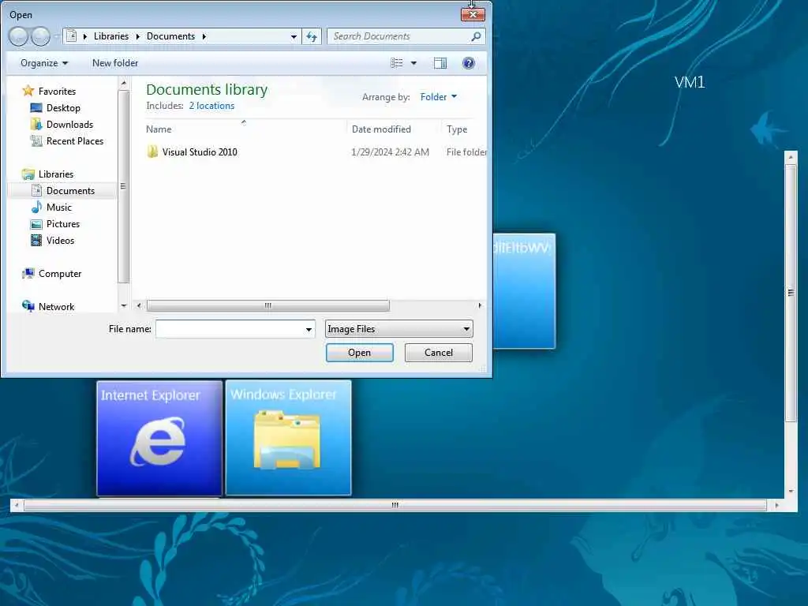Click the navigation pane vertical scrollbar
The image size is (808, 606).
point(123,186)
